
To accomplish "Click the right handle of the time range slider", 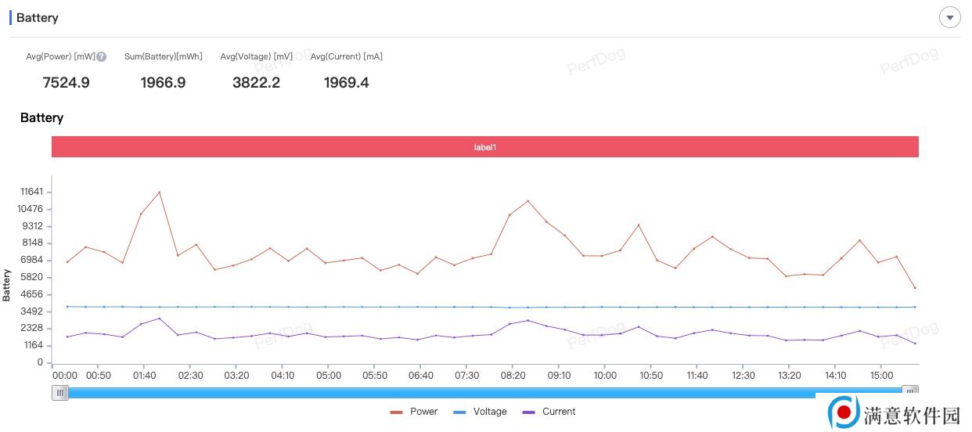I will [909, 391].
